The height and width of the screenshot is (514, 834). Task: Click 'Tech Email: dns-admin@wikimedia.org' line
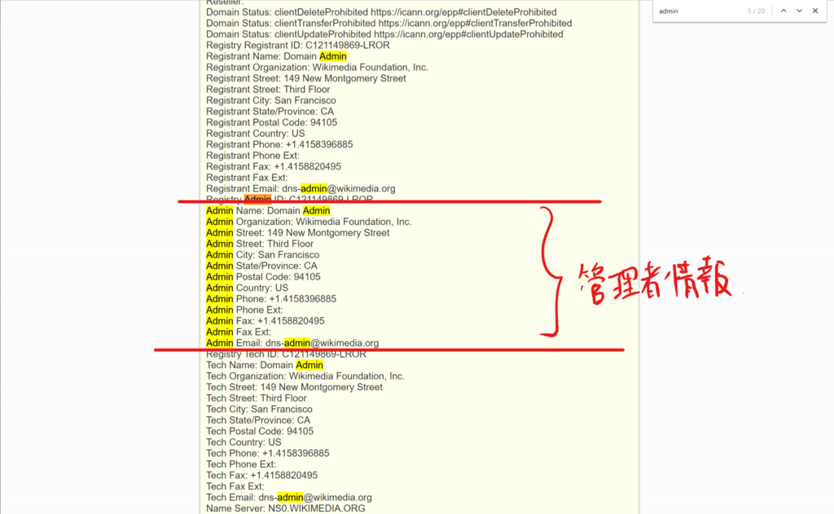coord(289,498)
